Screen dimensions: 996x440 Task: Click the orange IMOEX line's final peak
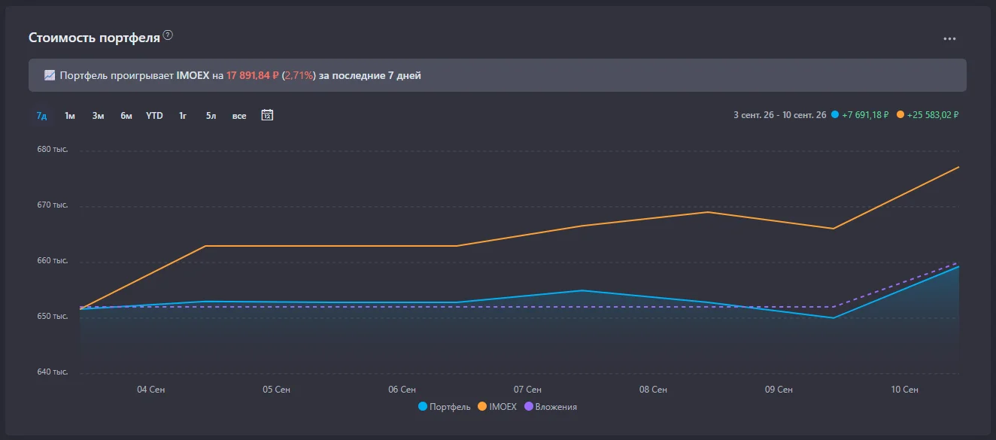958,167
